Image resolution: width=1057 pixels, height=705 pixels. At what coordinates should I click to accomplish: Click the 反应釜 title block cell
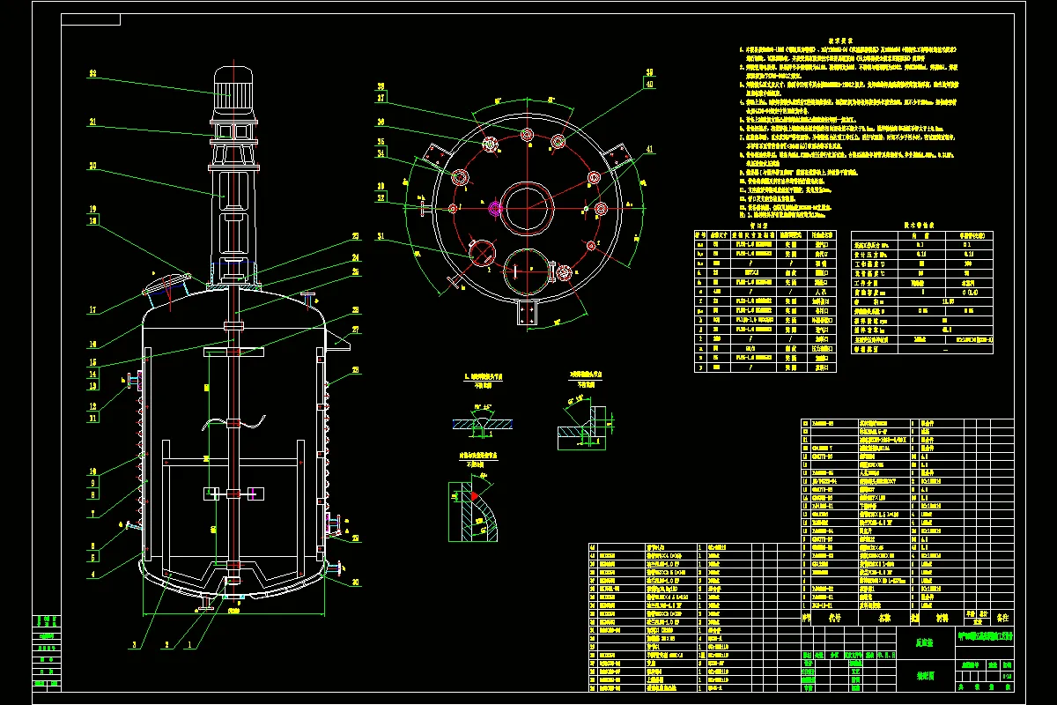926,643
